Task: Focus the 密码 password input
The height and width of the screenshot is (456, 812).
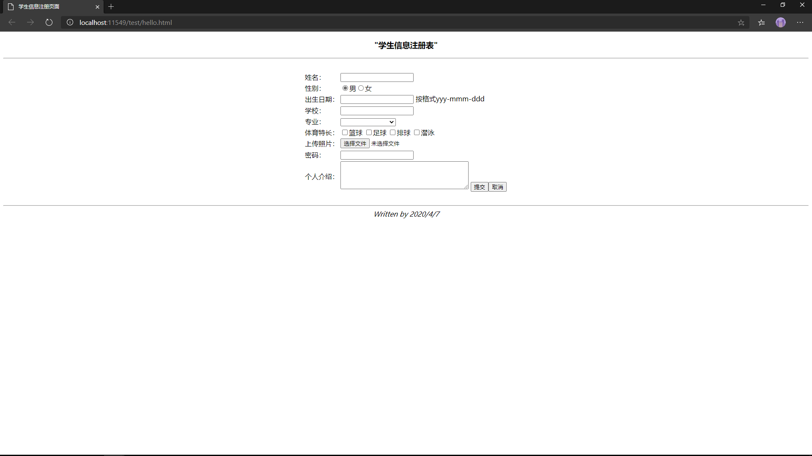Action: (377, 155)
